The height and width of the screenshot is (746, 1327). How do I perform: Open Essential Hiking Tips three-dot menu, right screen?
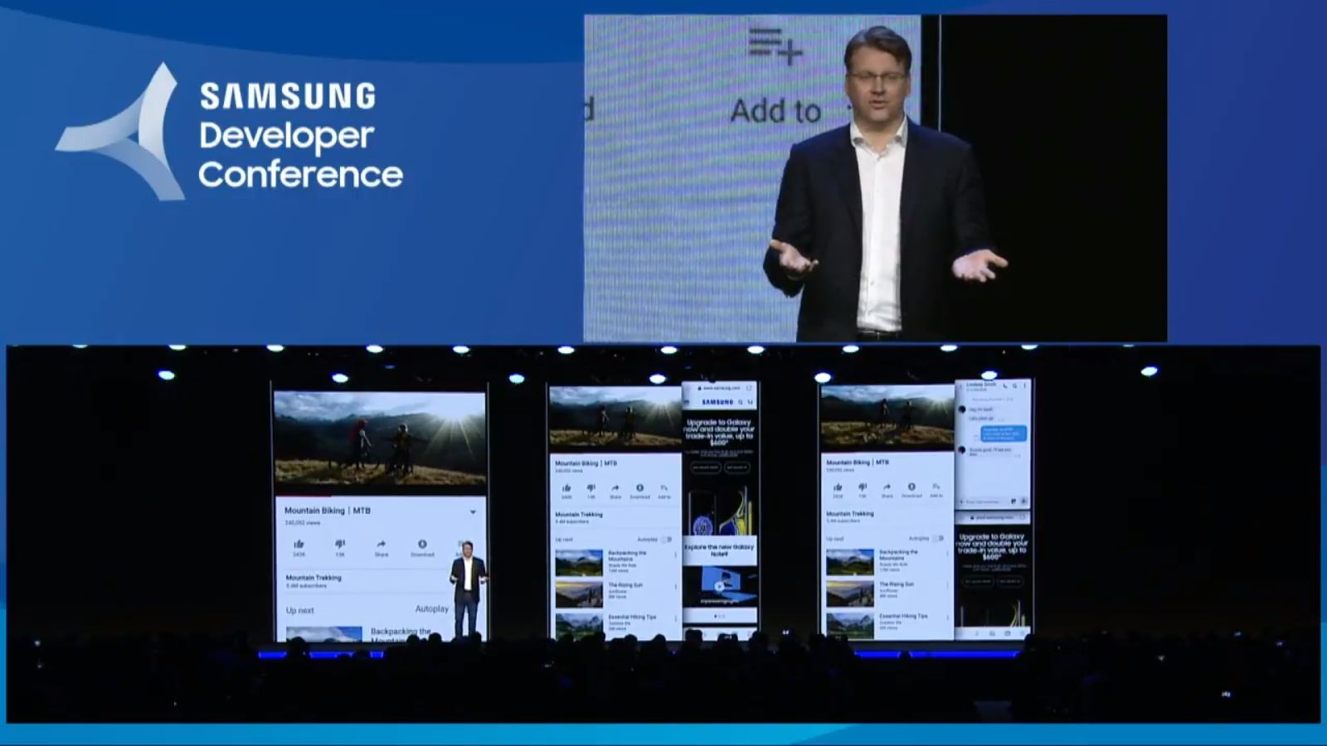(947, 618)
